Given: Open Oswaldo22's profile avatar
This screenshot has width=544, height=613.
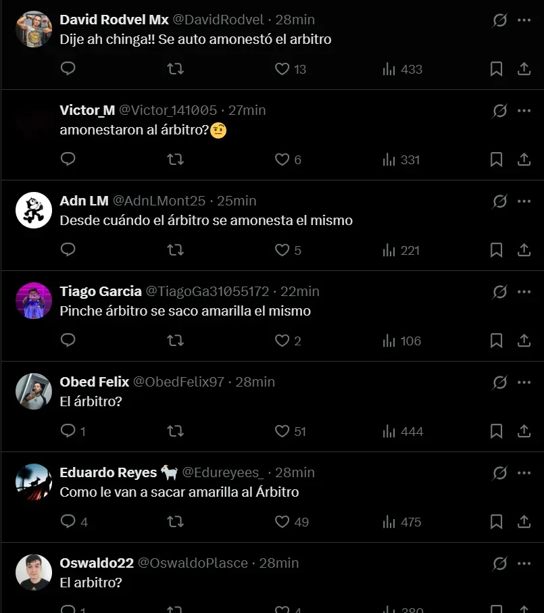Looking at the screenshot, I should click(x=34, y=572).
